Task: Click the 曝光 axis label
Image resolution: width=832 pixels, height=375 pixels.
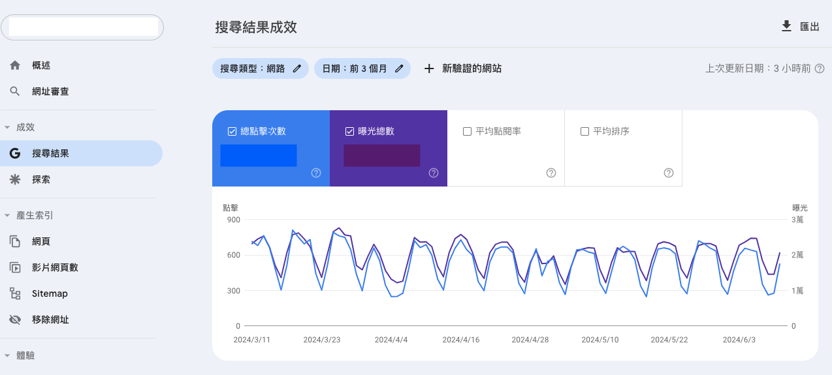Action: coord(799,207)
